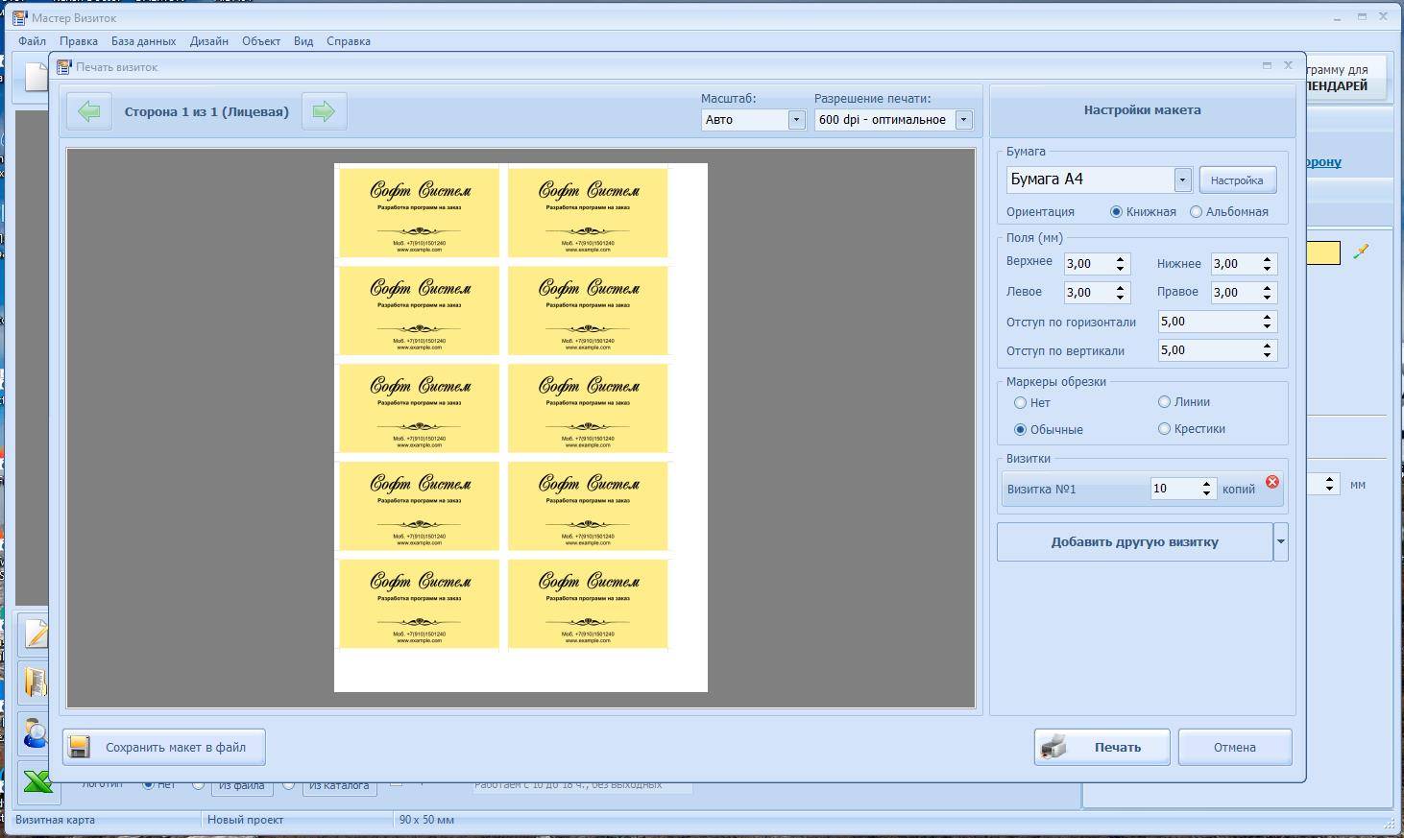Click the bottom-right business card in preview

point(588,604)
